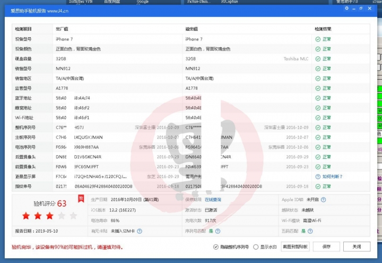Screen dimensions: 382x263
Task: Click the 保存 button
Action: pyautogui.click(x=326, y=247)
